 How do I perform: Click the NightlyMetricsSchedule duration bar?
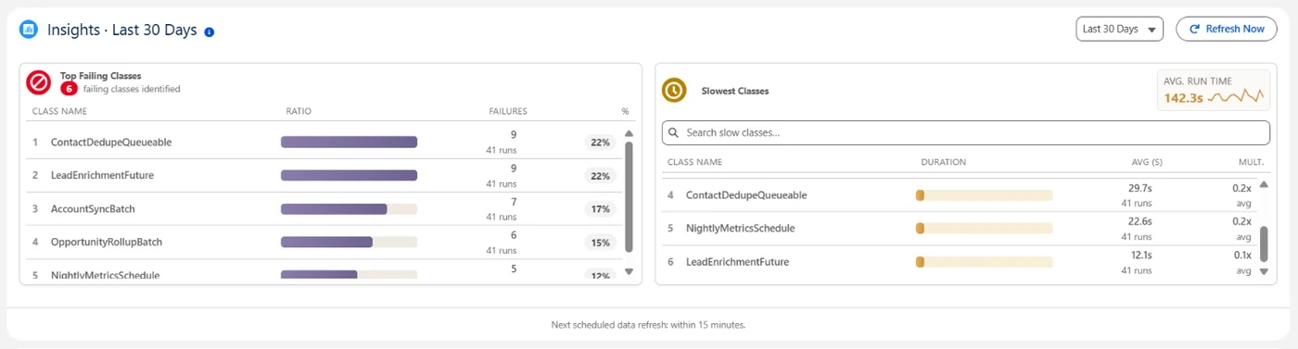pos(985,228)
